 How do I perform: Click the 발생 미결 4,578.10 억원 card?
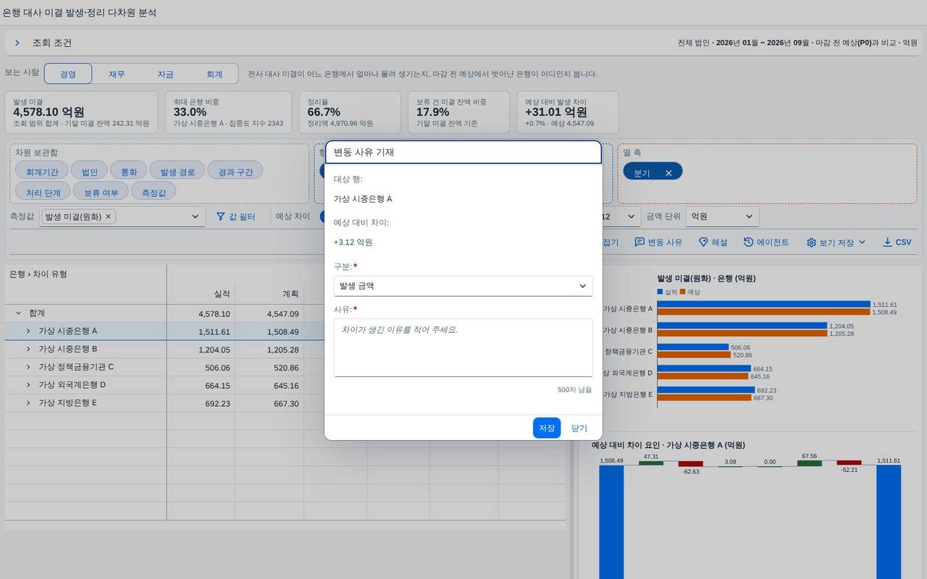click(x=81, y=112)
